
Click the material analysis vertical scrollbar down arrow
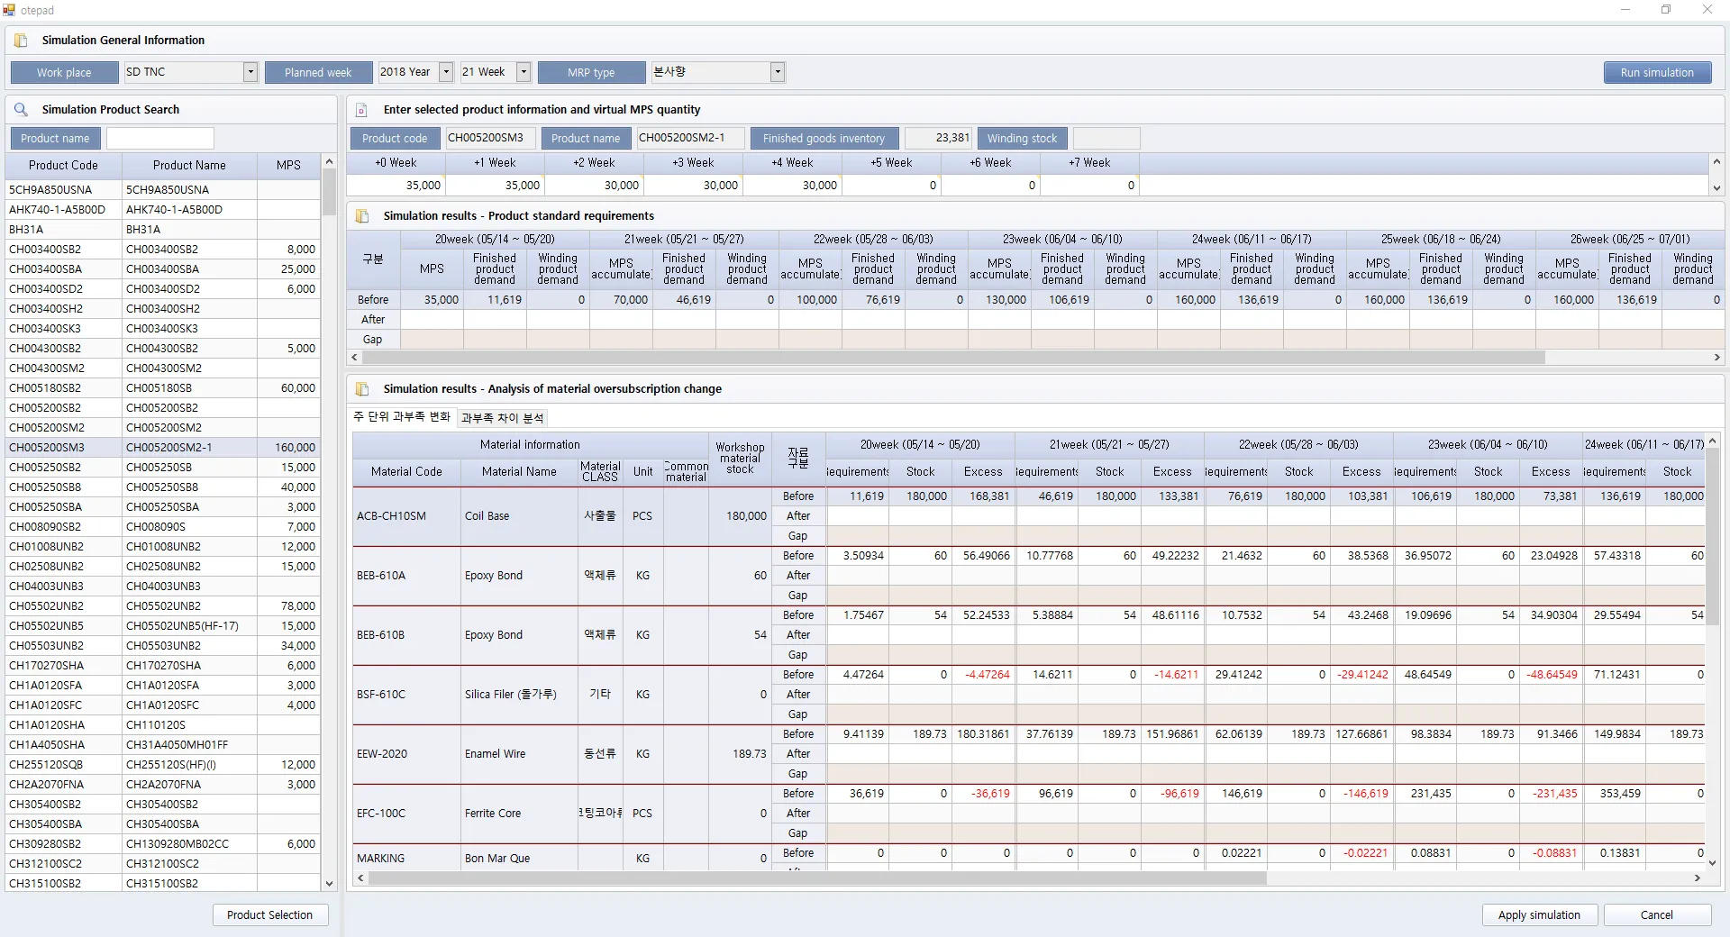point(1713,862)
